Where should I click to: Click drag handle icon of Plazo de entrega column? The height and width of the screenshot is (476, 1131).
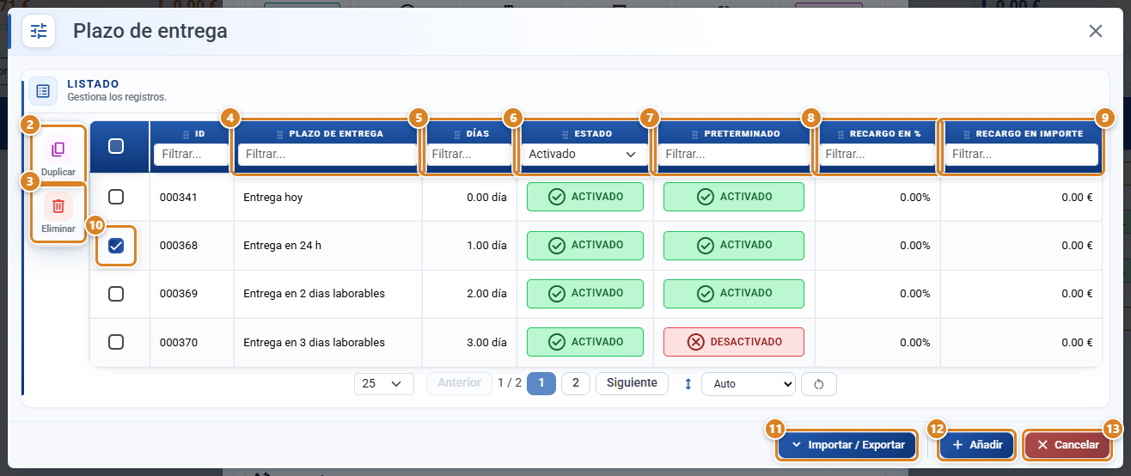[279, 135]
